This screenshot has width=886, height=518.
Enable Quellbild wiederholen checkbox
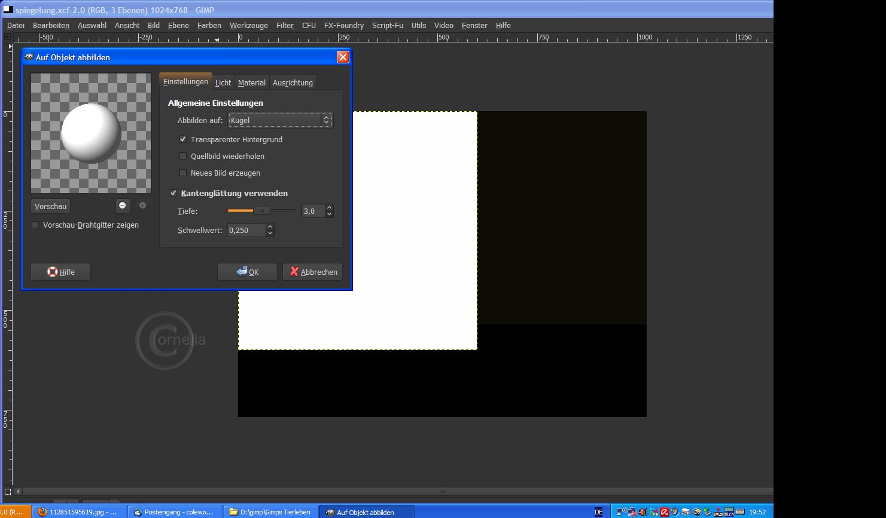183,156
